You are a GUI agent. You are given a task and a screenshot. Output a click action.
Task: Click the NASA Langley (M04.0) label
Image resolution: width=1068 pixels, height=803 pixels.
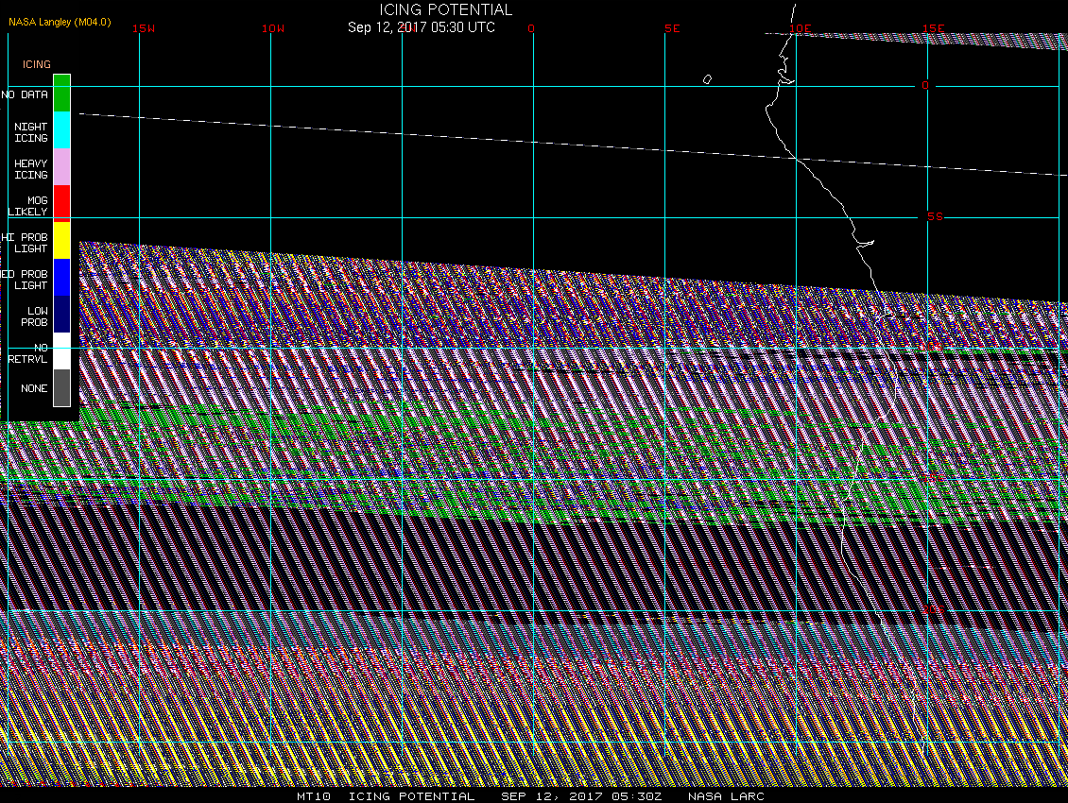[x=60, y=22]
